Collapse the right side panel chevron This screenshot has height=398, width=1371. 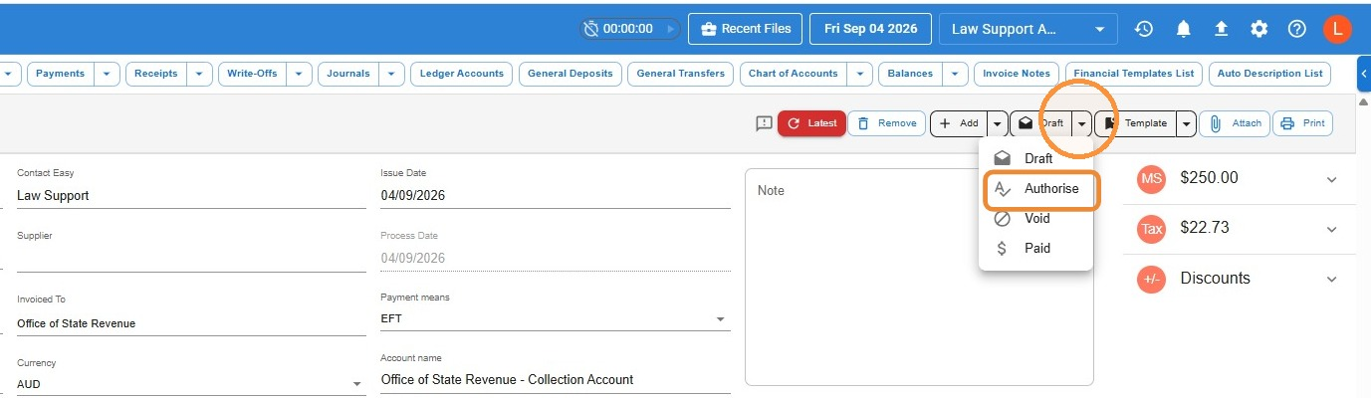point(1364,74)
